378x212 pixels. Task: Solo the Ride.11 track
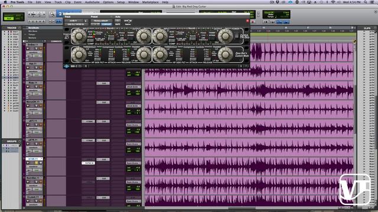(37, 87)
